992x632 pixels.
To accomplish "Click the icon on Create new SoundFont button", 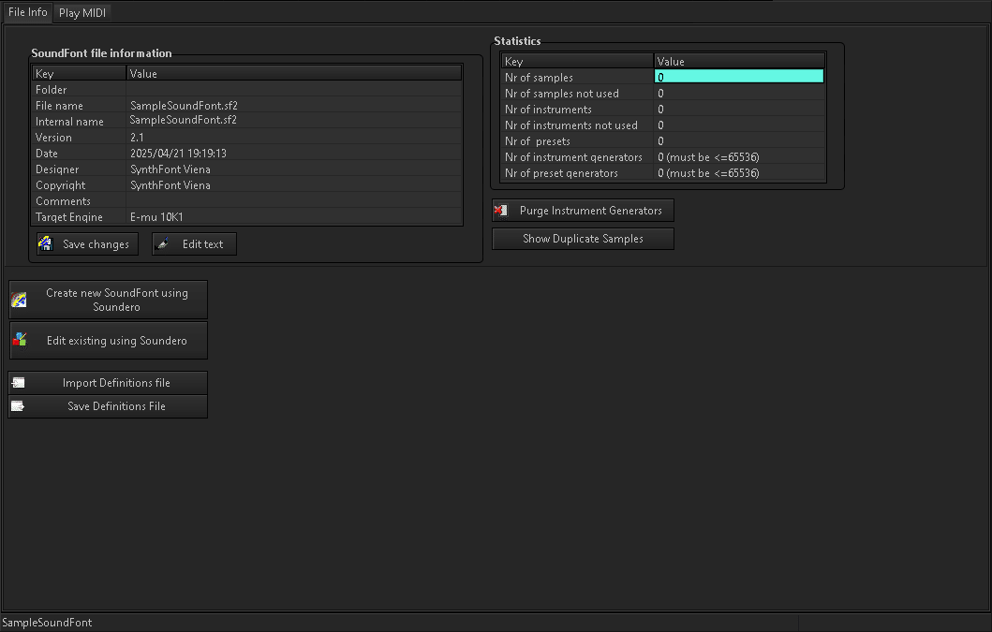I will click(x=19, y=299).
